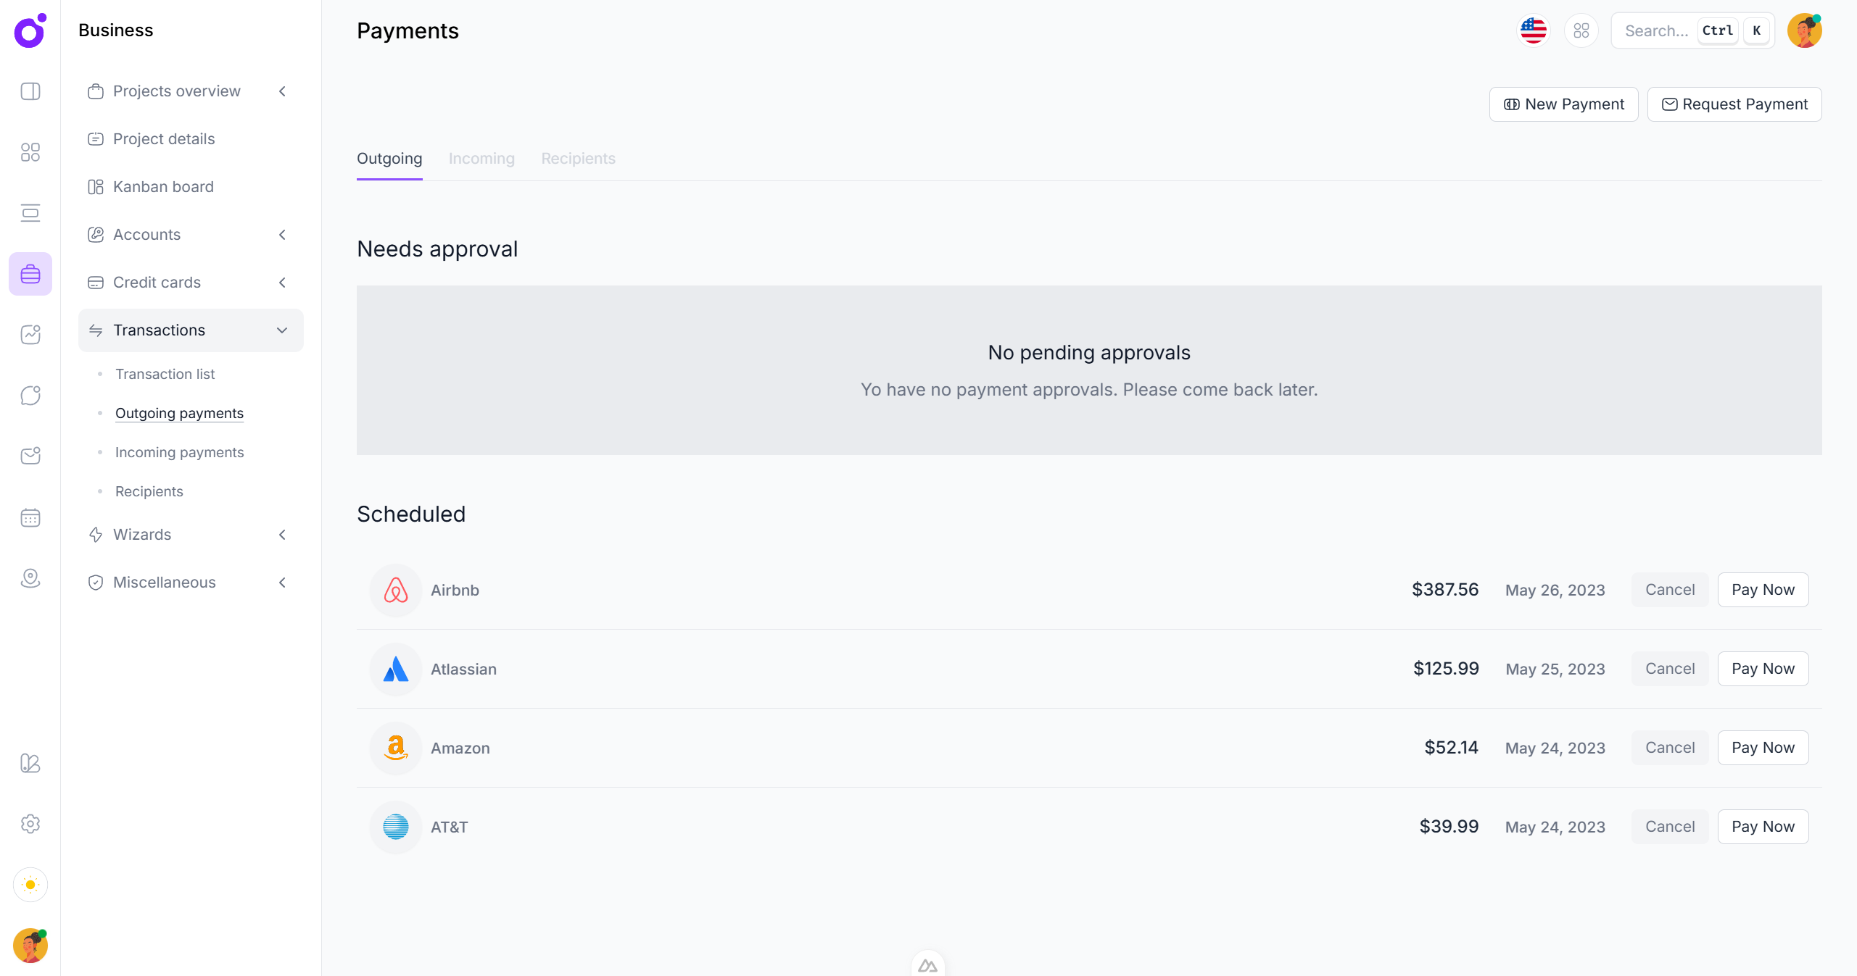
Task: Toggle the light/dark theme sun button
Action: (30, 885)
